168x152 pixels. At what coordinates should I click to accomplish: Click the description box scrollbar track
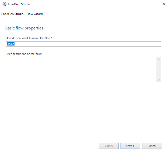[159, 70]
